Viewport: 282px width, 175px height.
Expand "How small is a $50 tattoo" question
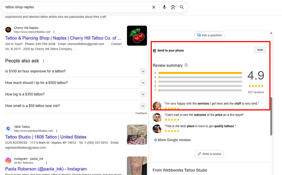[143, 106]
